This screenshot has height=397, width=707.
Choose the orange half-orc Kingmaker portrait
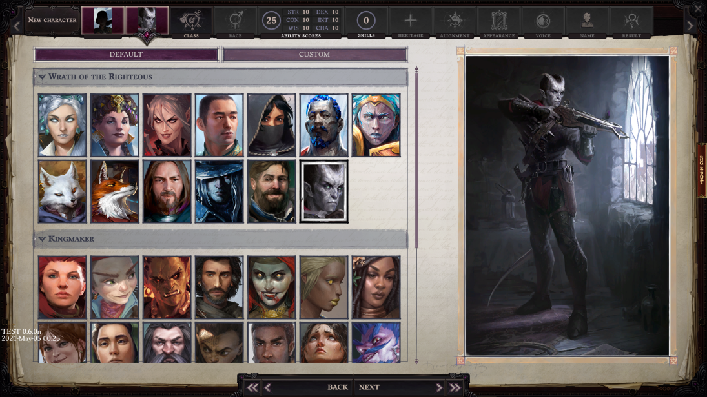[167, 287]
